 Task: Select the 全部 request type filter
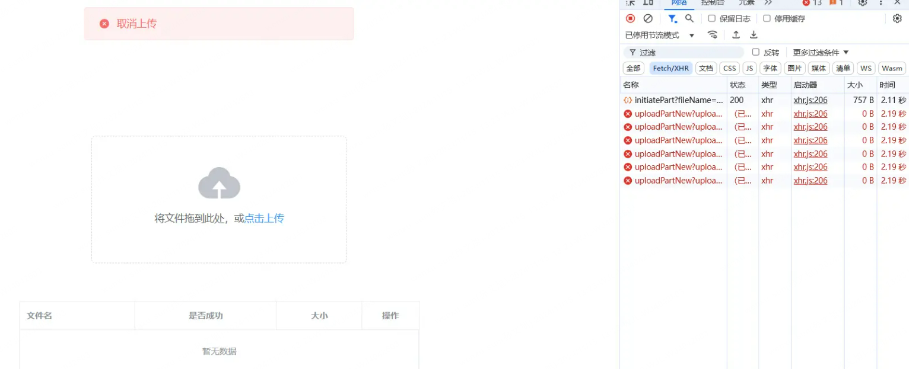[634, 68]
